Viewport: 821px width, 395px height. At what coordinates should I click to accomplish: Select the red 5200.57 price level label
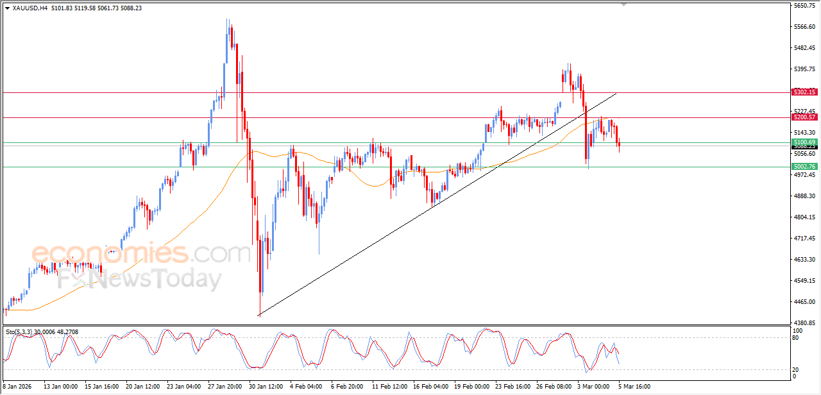click(x=804, y=117)
